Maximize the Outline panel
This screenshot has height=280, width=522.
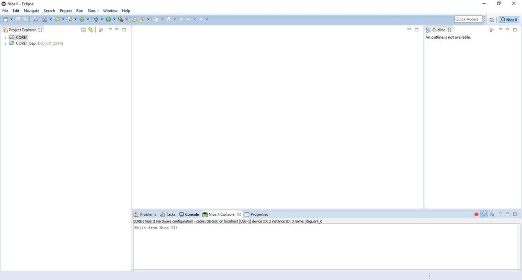515,30
